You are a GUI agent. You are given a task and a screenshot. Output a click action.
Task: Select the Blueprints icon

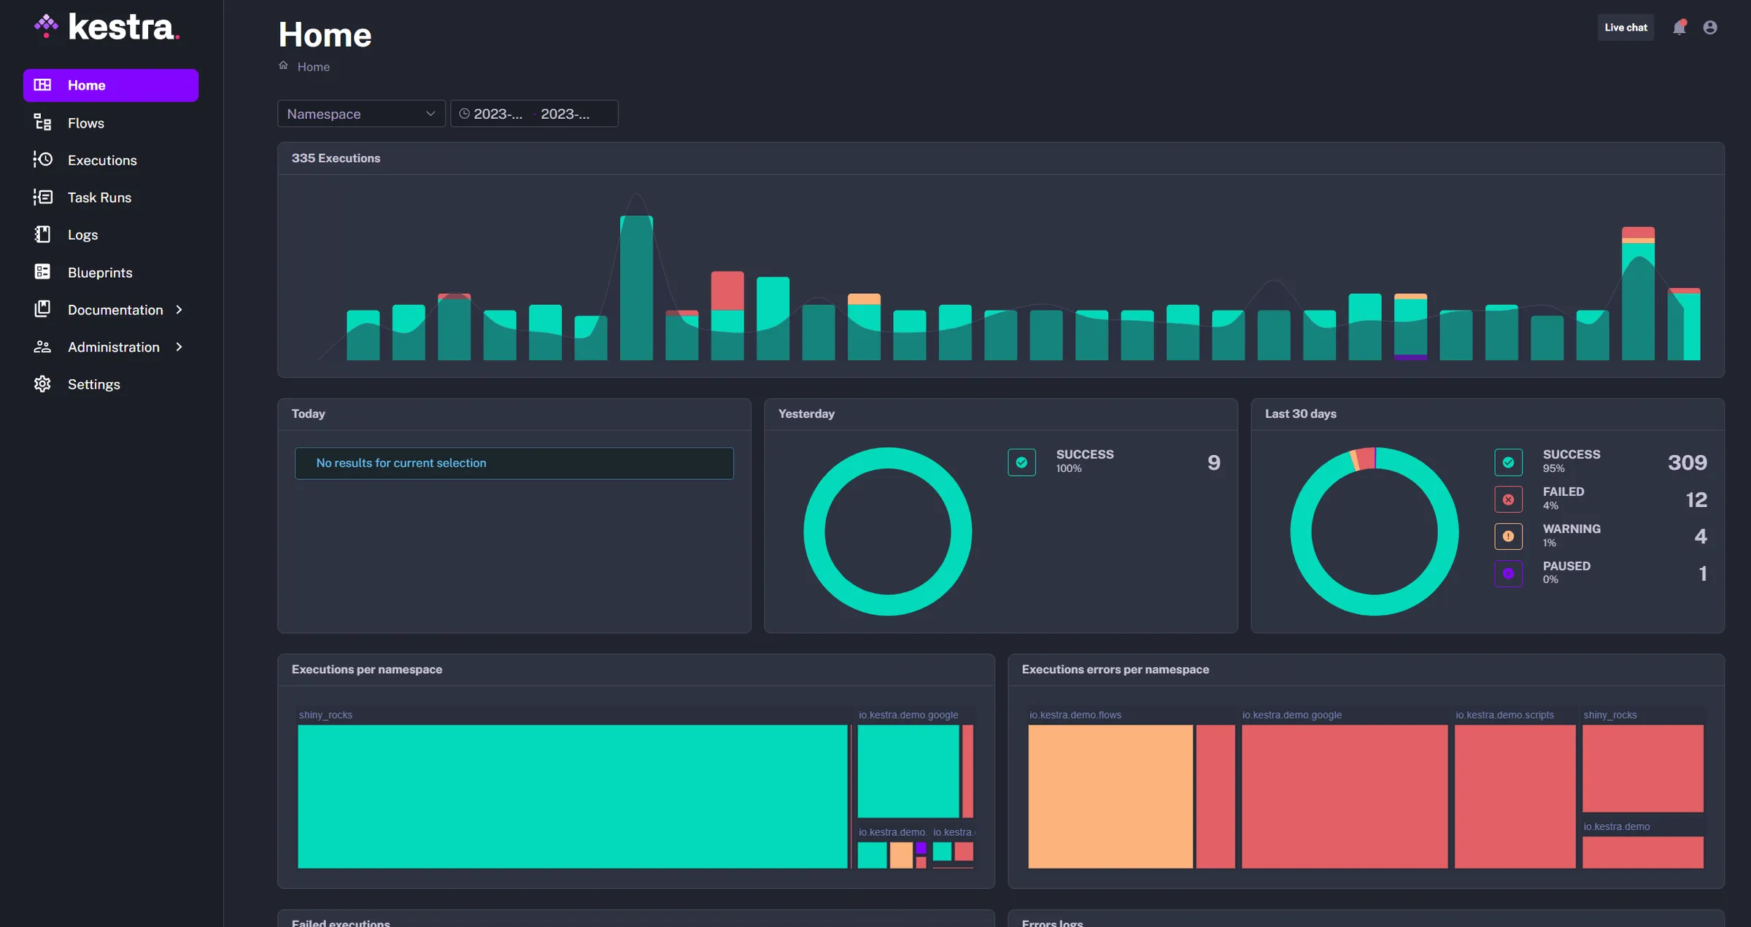[42, 272]
